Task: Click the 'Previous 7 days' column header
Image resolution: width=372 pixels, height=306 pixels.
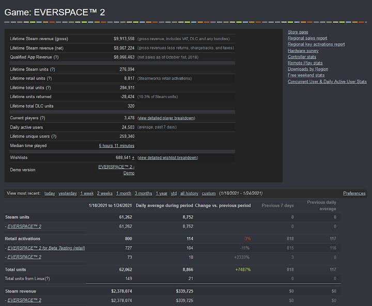Action: [x=277, y=205]
